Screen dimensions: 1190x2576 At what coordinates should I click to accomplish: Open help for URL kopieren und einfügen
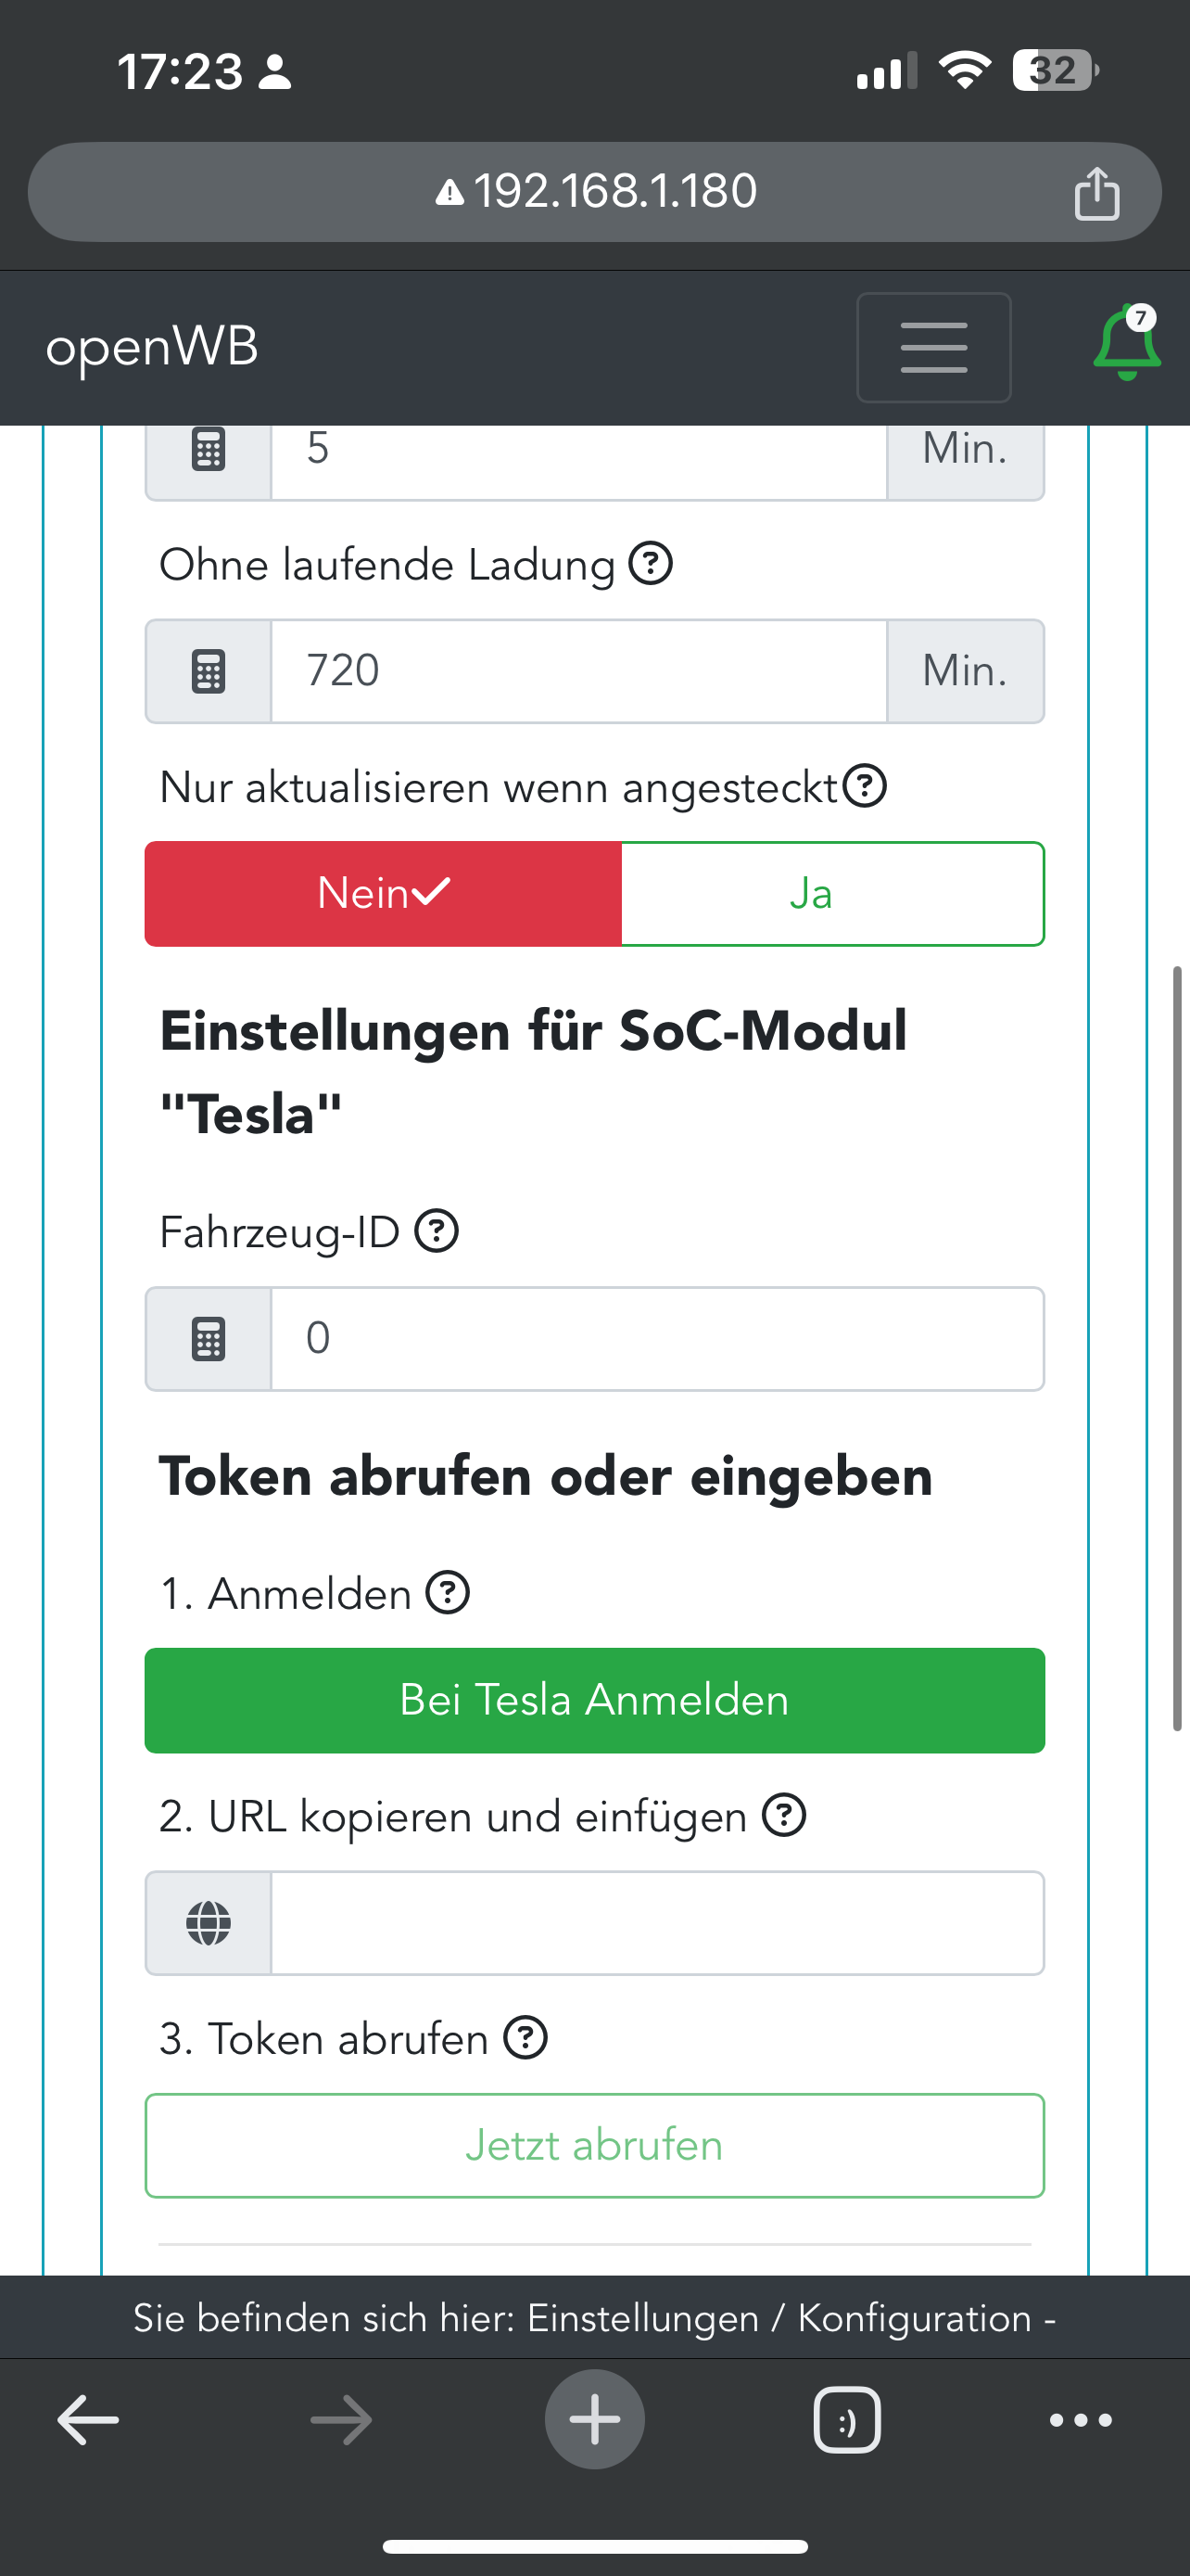[784, 1815]
